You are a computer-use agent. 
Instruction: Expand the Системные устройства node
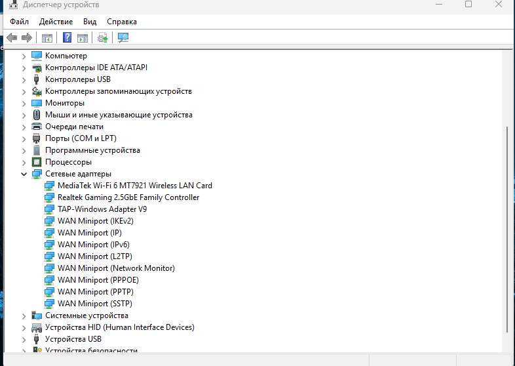[x=24, y=316]
